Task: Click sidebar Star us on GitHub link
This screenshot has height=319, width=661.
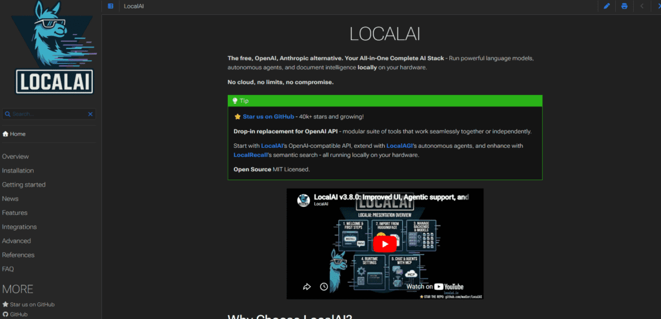Action: tap(32, 304)
